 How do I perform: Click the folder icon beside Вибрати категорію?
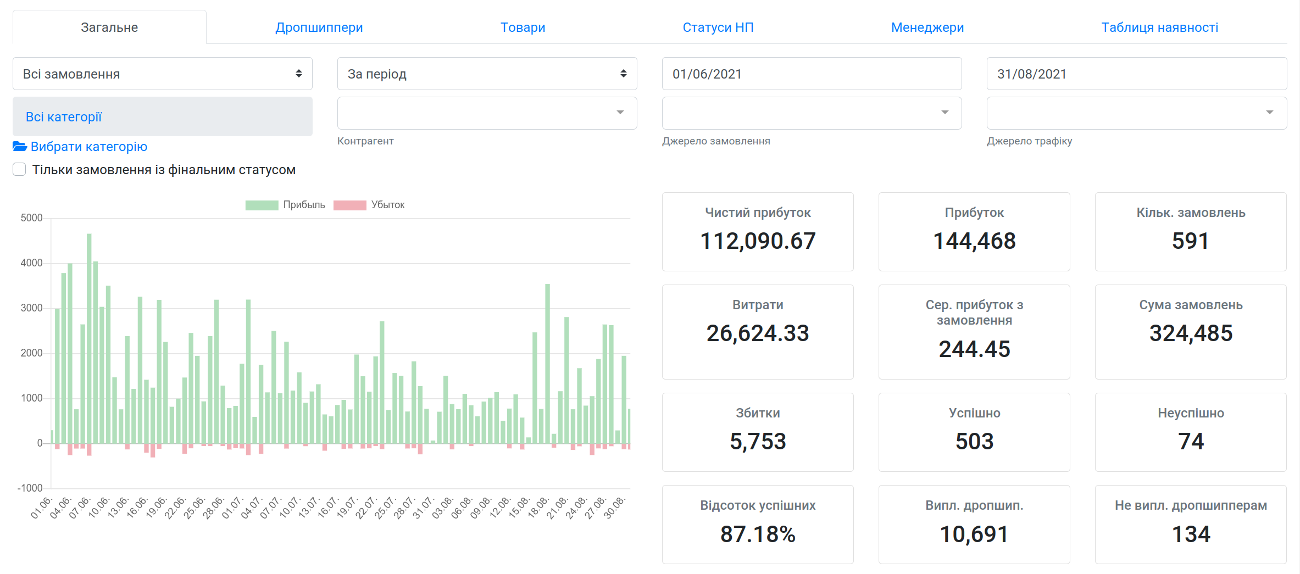20,147
